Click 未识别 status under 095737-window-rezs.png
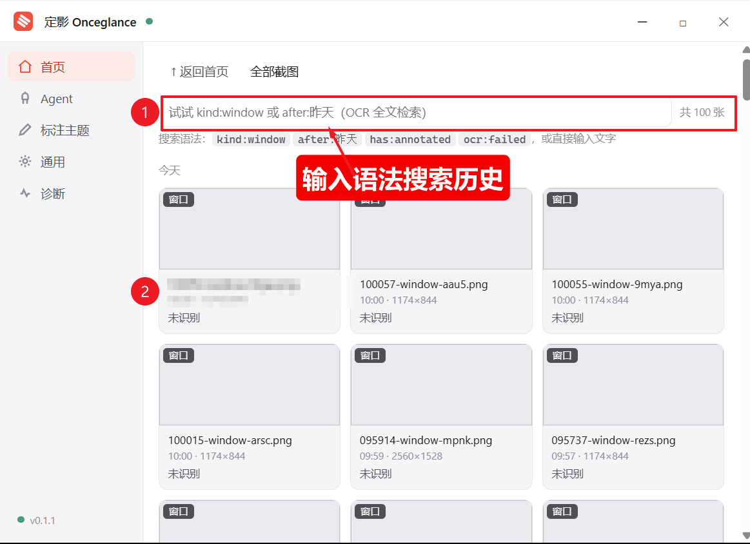Image resolution: width=750 pixels, height=544 pixels. [567, 474]
